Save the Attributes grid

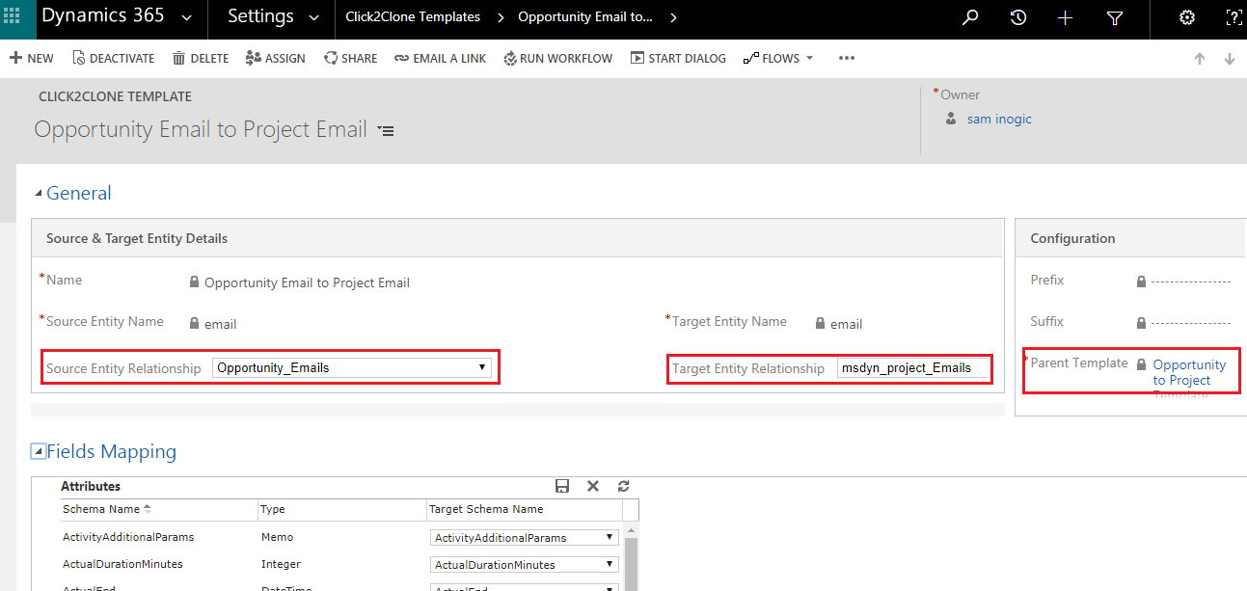coord(562,486)
